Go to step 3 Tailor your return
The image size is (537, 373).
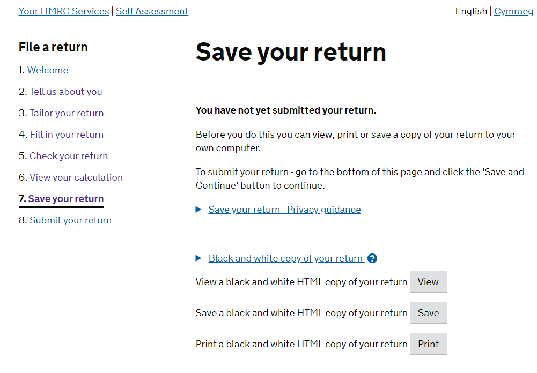coord(67,113)
